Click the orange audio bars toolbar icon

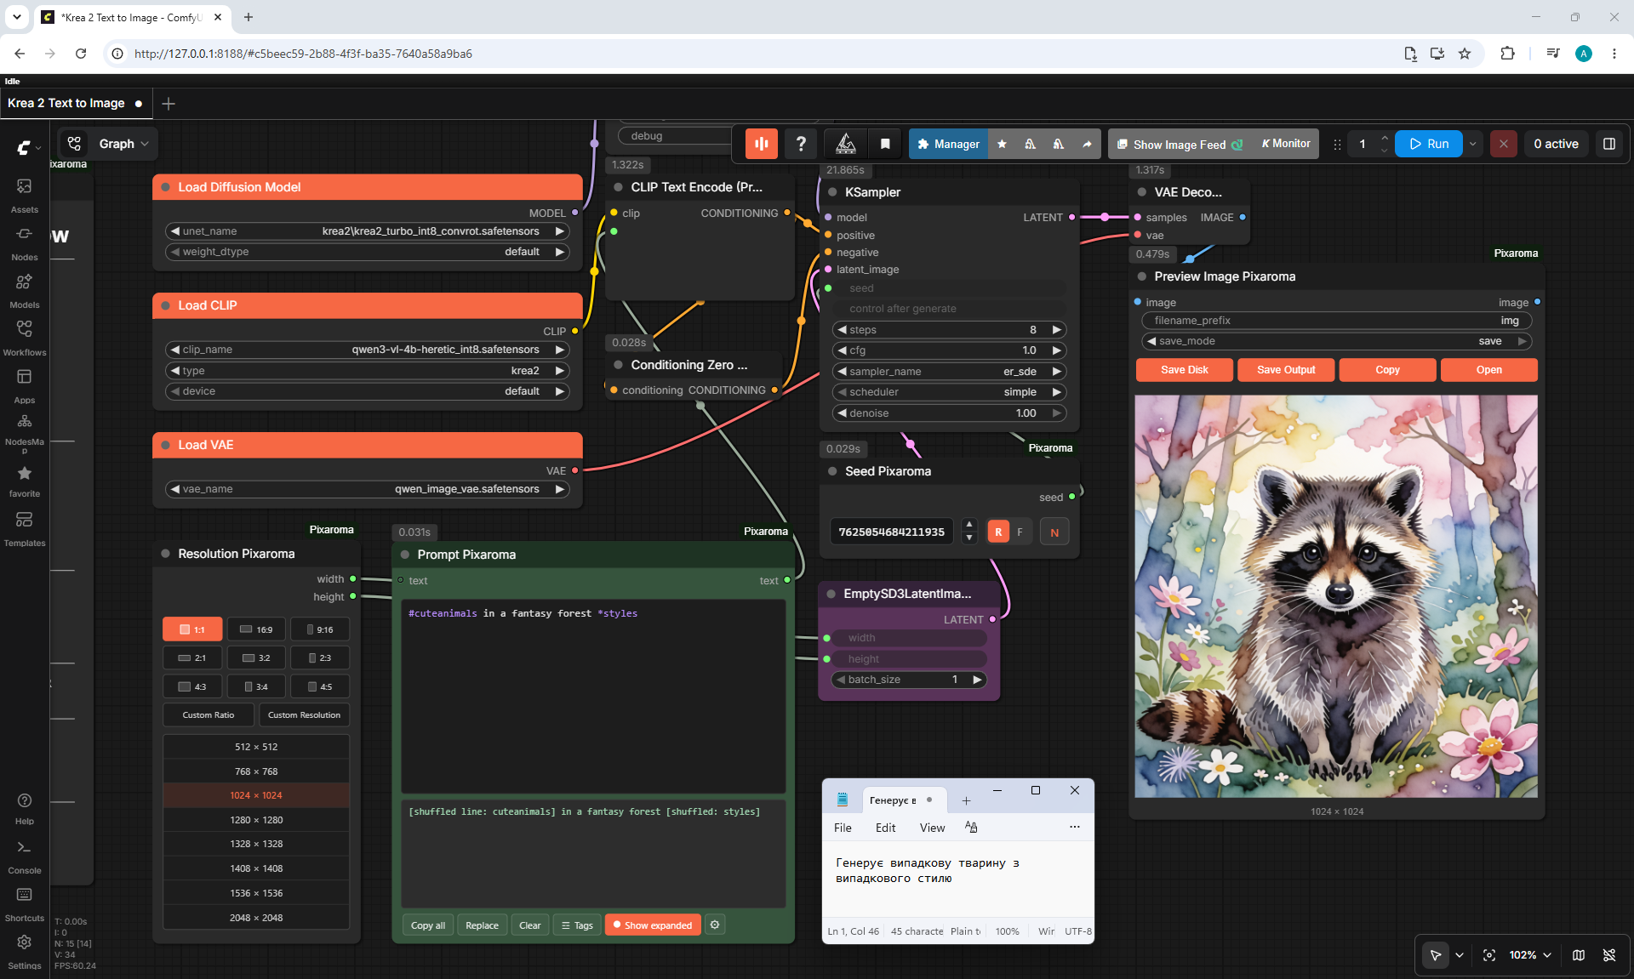click(762, 144)
